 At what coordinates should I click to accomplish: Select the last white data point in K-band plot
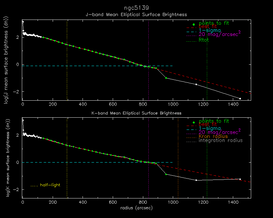[x=240, y=179]
